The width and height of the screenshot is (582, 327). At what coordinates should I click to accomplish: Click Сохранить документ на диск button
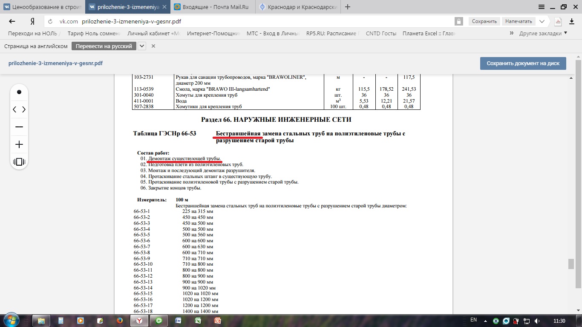point(523,63)
